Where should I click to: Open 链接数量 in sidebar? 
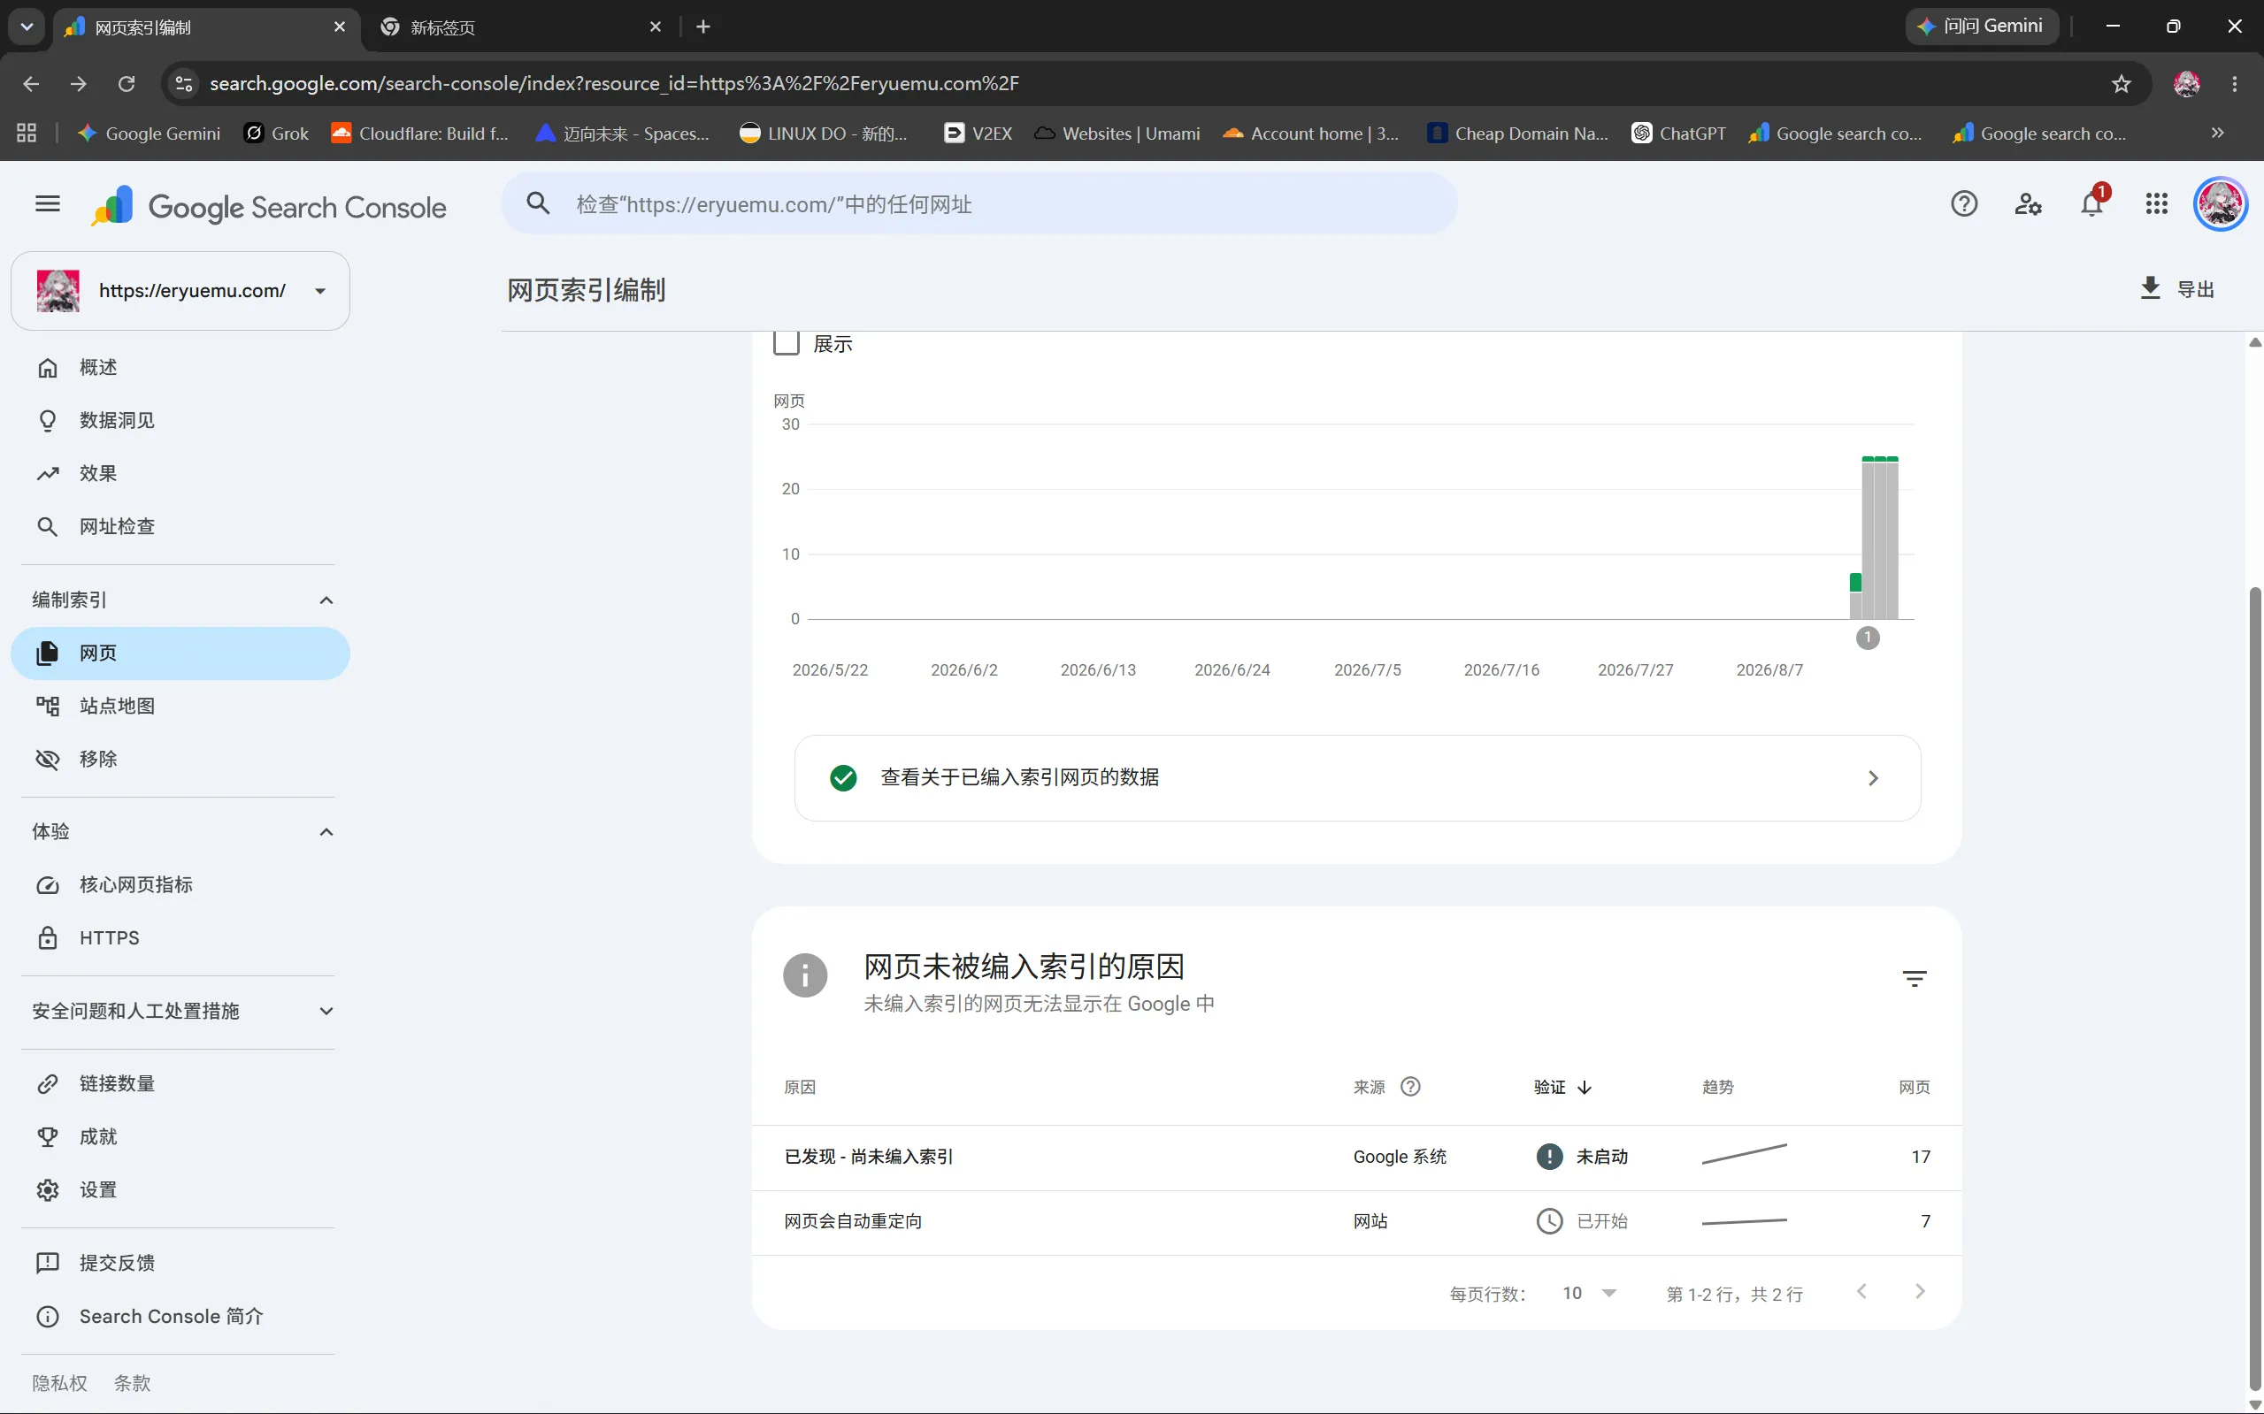coord(180,1084)
